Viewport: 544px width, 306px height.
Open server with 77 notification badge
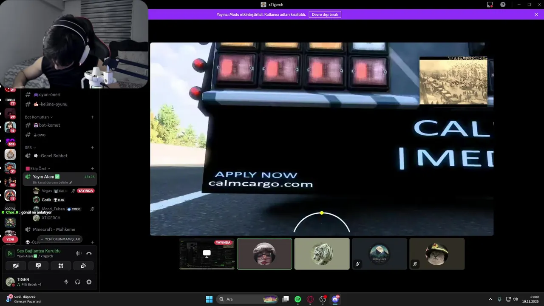pyautogui.click(x=10, y=100)
